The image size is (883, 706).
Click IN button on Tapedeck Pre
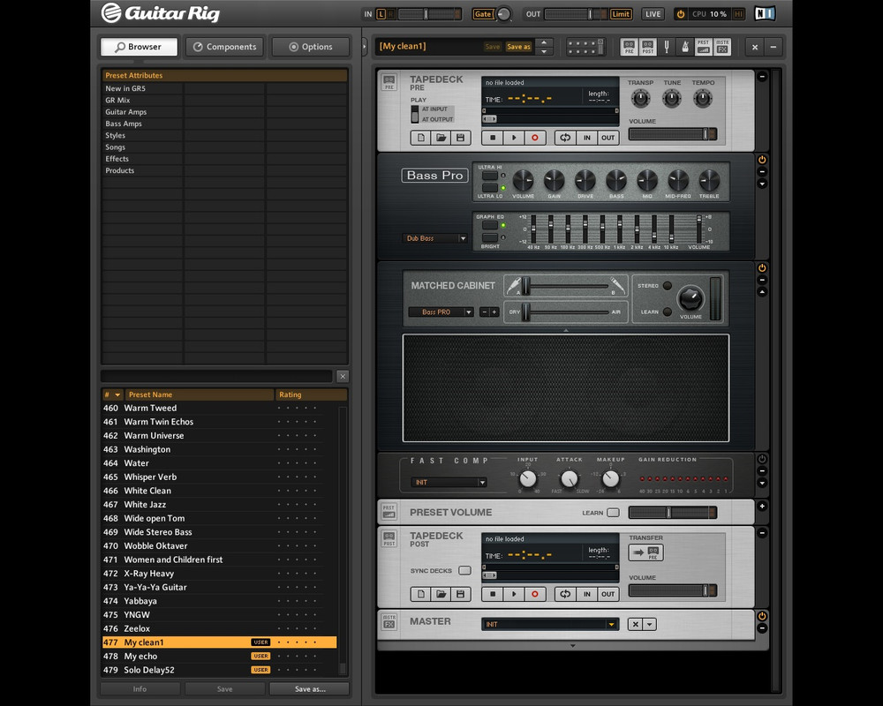[x=587, y=138]
